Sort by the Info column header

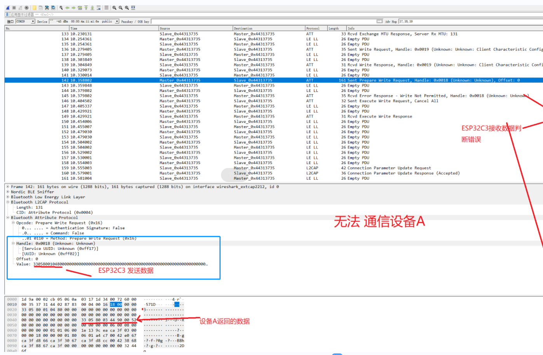point(445,28)
